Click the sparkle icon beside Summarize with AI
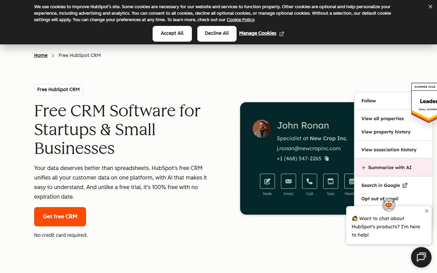 point(364,168)
